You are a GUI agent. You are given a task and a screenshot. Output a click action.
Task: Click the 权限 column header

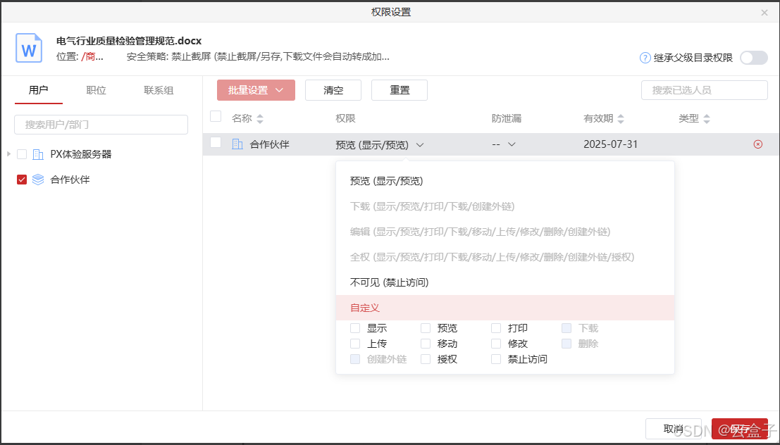[345, 119]
